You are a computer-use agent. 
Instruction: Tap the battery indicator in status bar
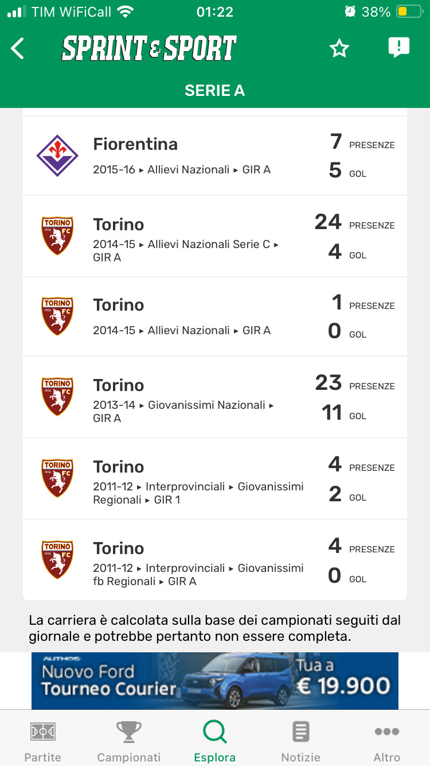pos(409,11)
